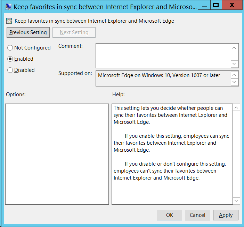Apply the policy changes

[x=226, y=215]
